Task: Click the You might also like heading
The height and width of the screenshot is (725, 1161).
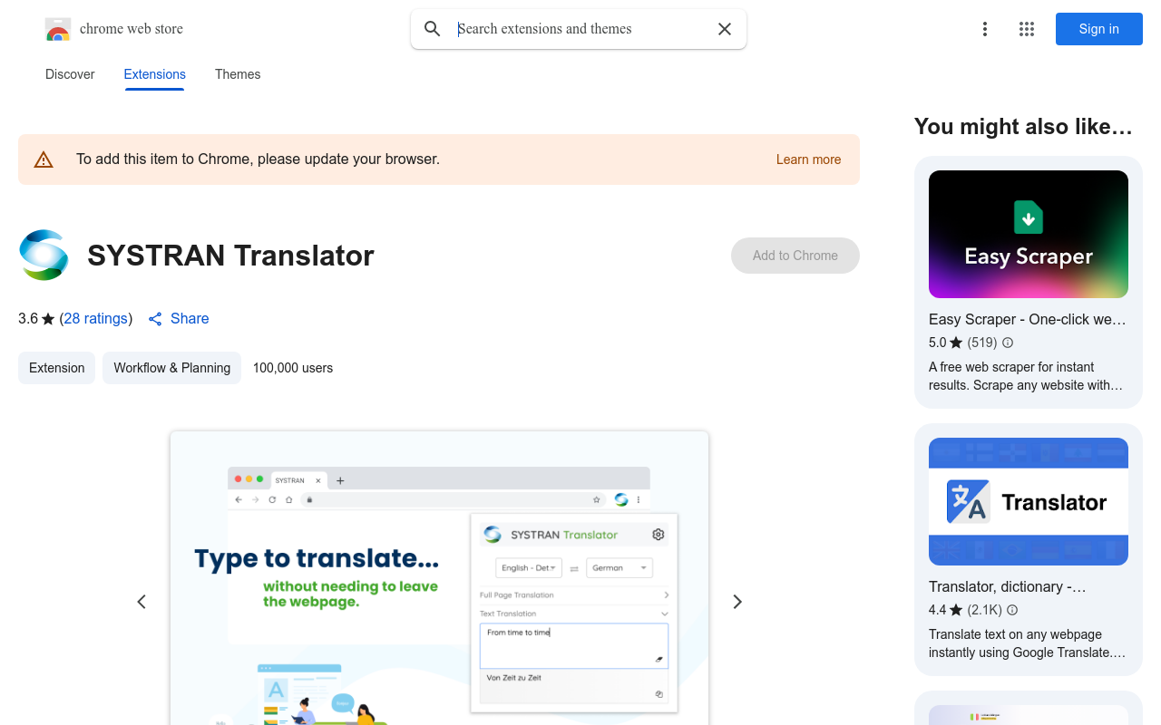Action: click(1023, 127)
